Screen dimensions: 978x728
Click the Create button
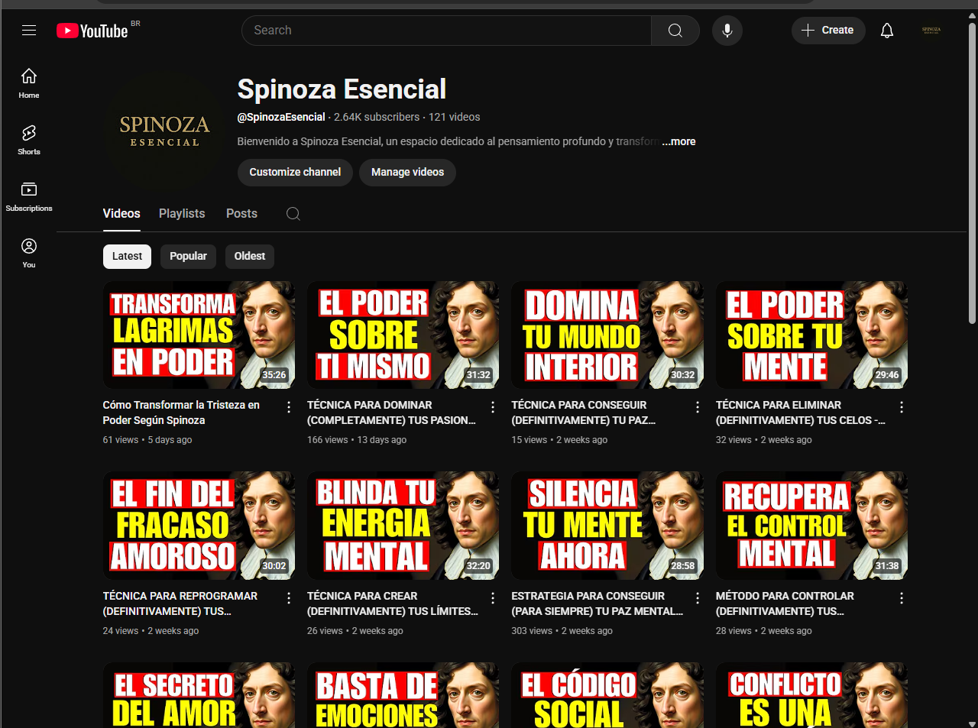pos(828,31)
